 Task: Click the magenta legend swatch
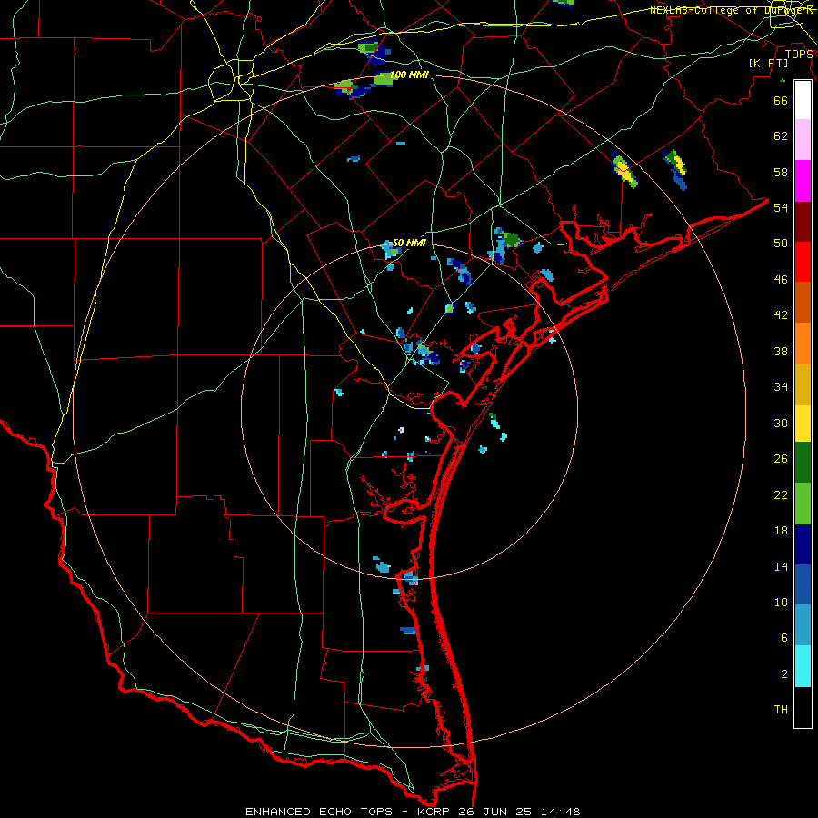pos(803,181)
